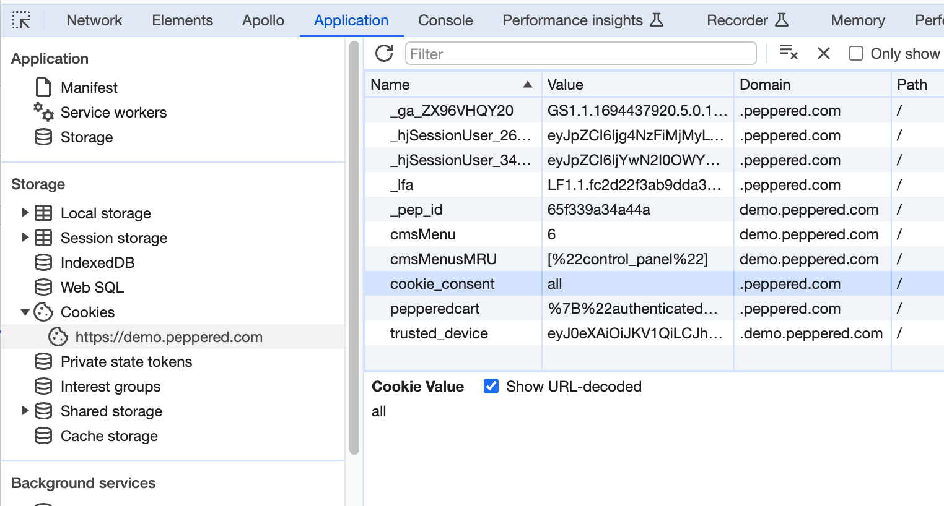Click the Service workers gear icon
Screen dimensions: 944x506
tap(43, 111)
